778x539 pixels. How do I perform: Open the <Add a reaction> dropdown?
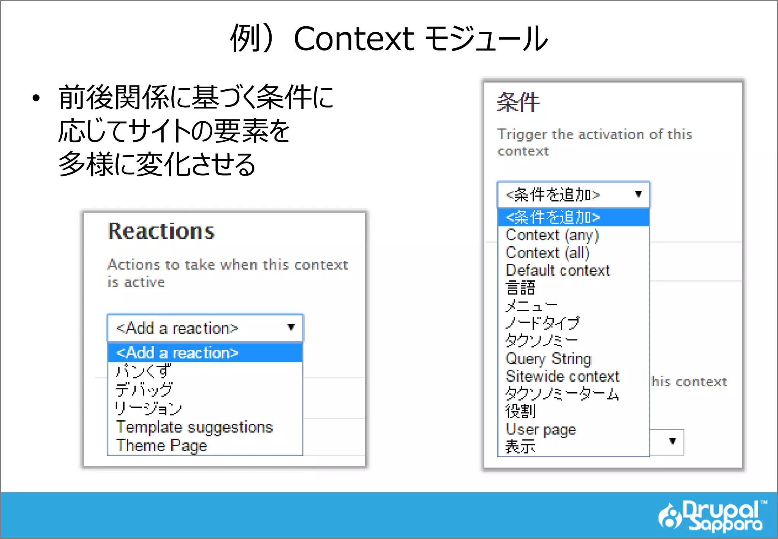[x=205, y=328]
